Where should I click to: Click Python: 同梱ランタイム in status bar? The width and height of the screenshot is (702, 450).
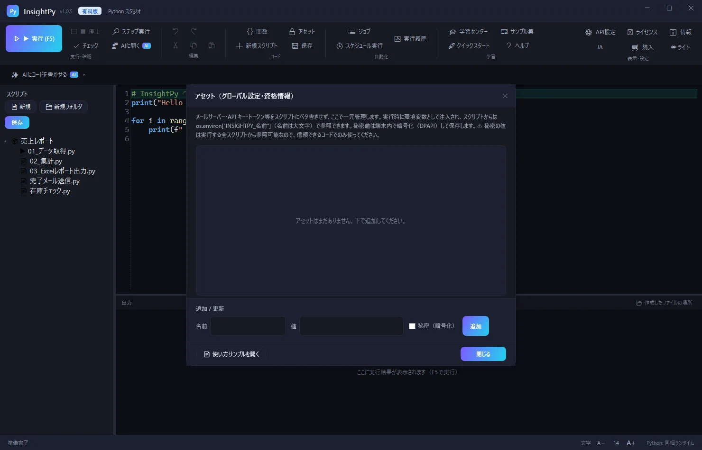click(670, 443)
